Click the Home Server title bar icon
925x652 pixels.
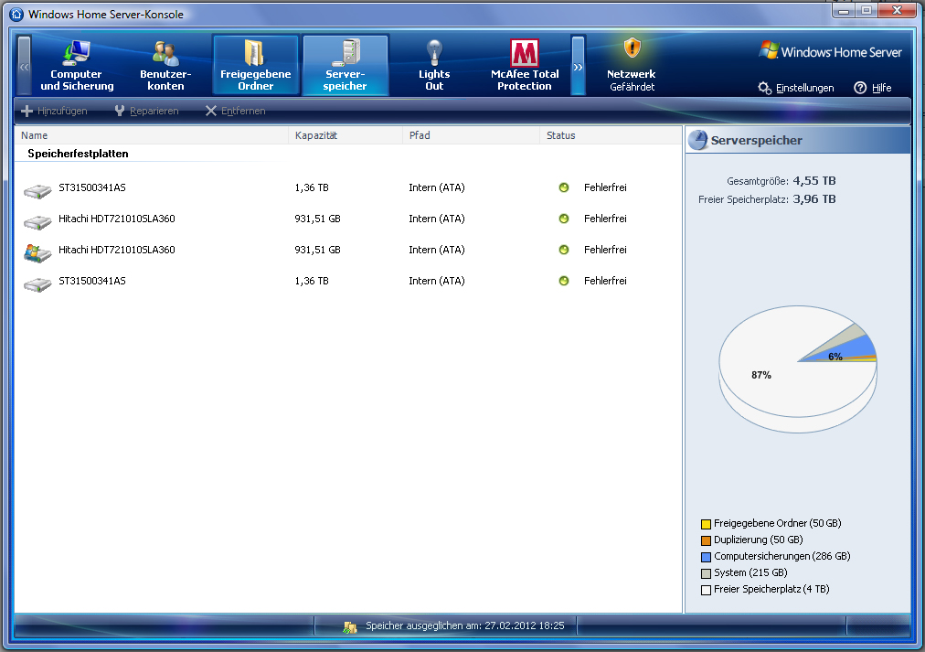pos(16,14)
